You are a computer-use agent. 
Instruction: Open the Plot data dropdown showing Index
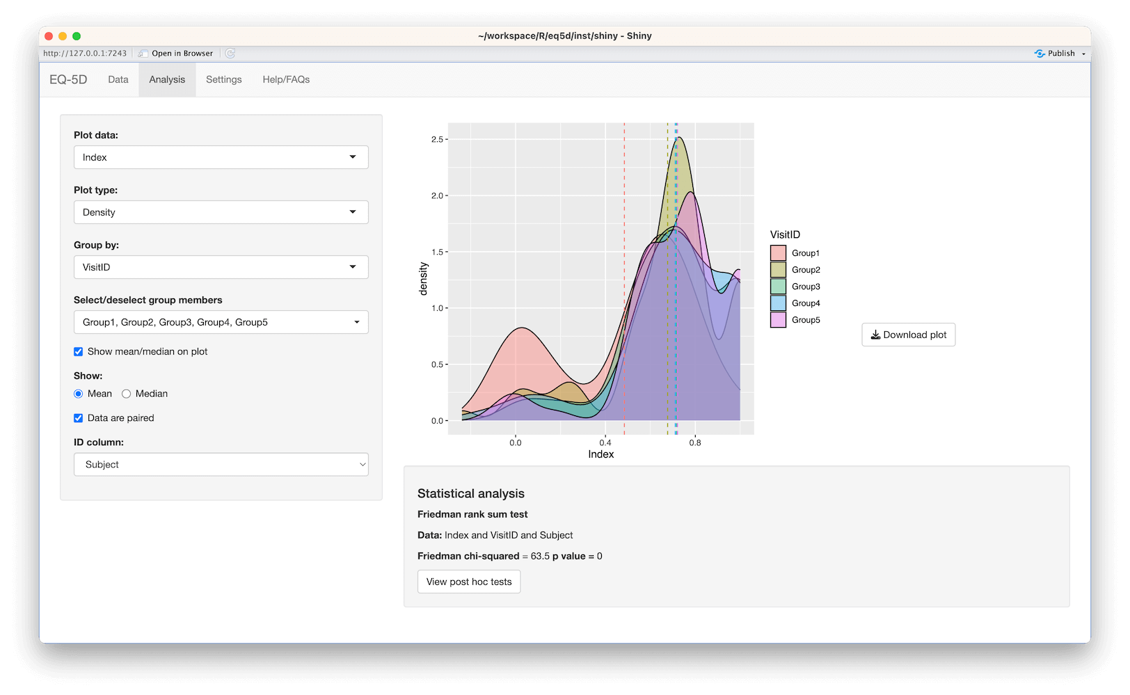(x=221, y=157)
